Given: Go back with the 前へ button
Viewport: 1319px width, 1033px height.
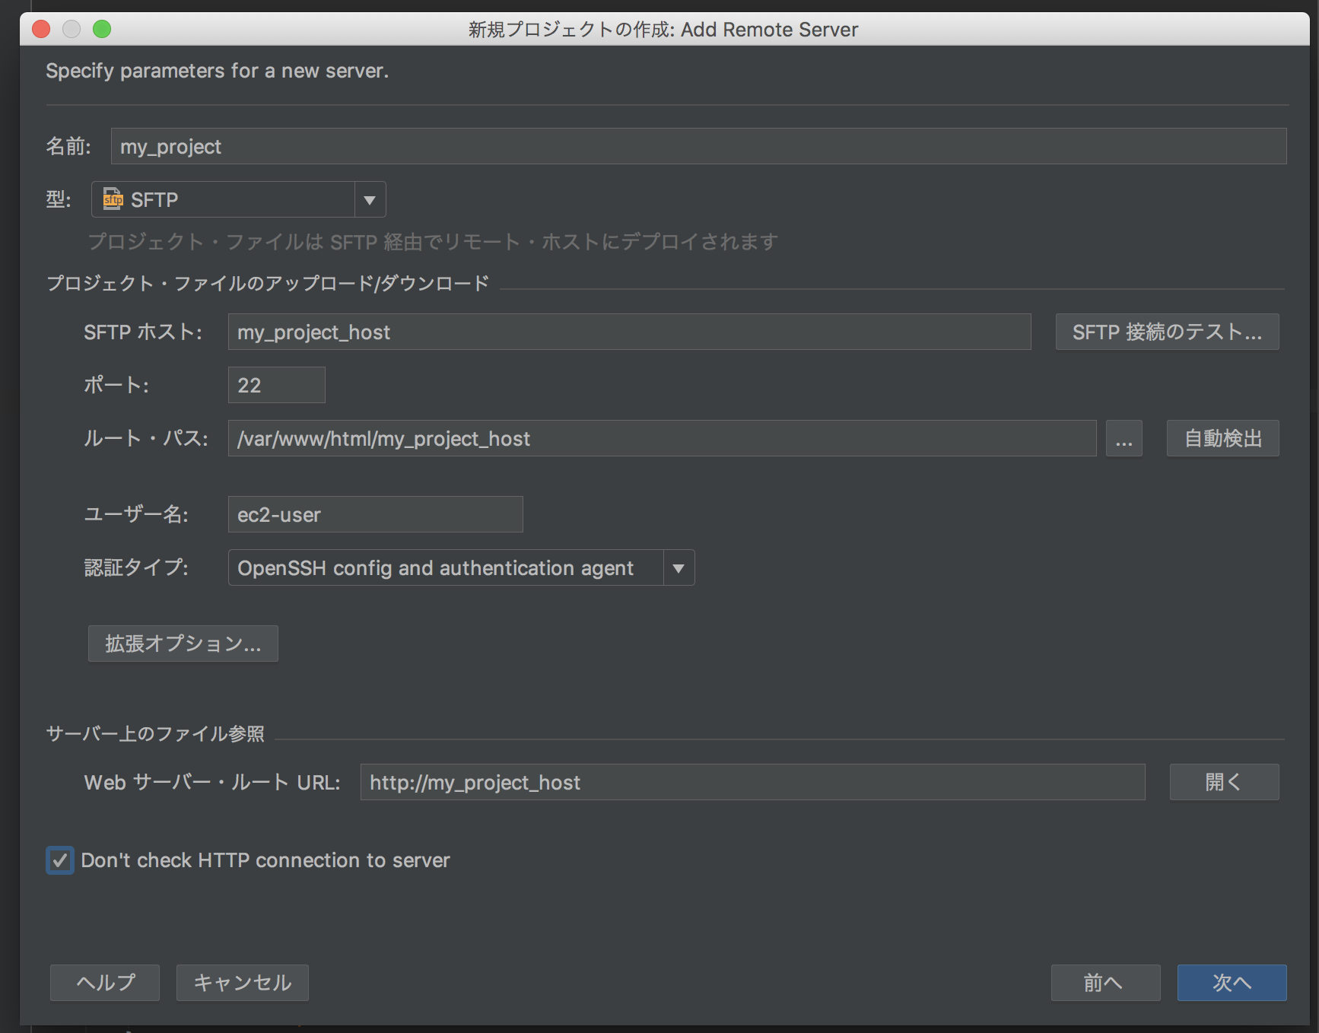Looking at the screenshot, I should [x=1104, y=983].
